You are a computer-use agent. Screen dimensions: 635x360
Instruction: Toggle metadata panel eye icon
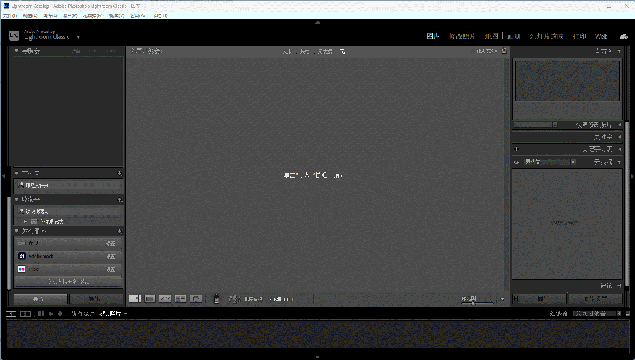(x=516, y=162)
